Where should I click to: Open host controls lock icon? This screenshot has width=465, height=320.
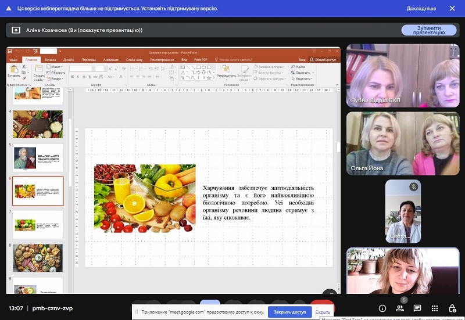coord(452,308)
